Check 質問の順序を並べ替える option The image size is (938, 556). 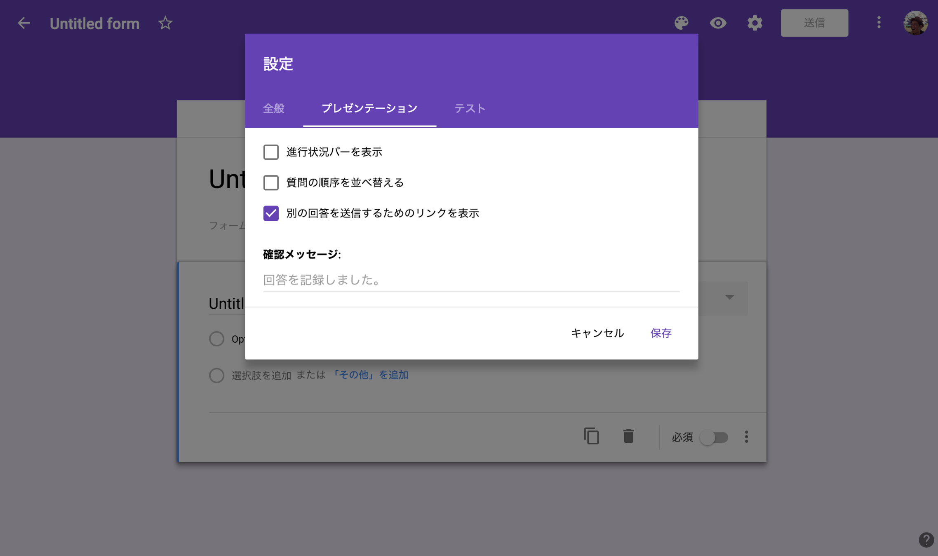coord(271,182)
